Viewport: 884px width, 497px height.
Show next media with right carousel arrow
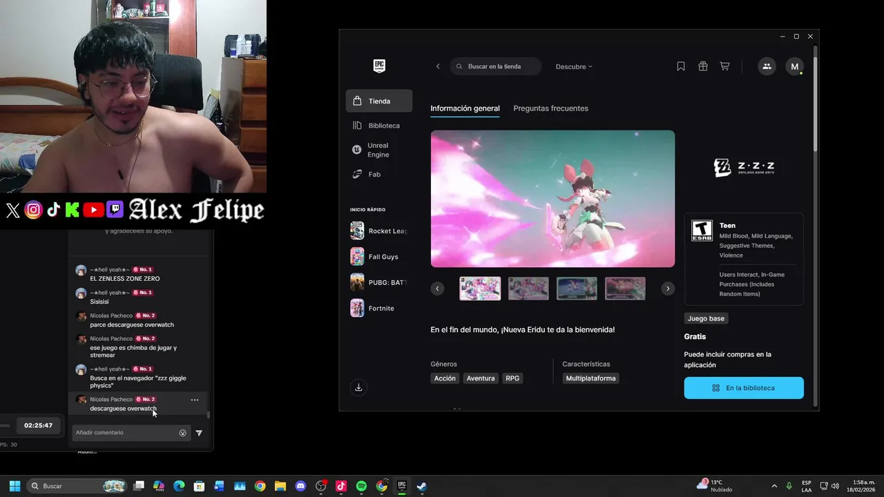tap(667, 289)
